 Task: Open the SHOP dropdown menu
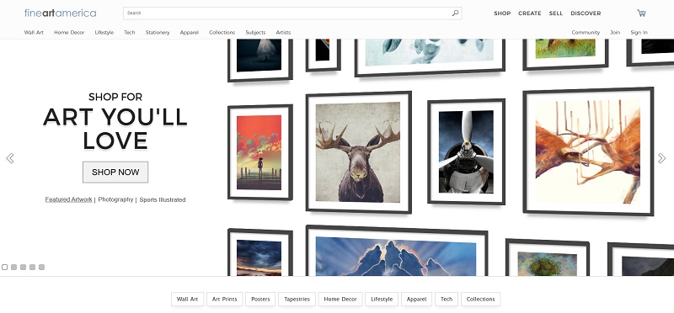(x=502, y=13)
